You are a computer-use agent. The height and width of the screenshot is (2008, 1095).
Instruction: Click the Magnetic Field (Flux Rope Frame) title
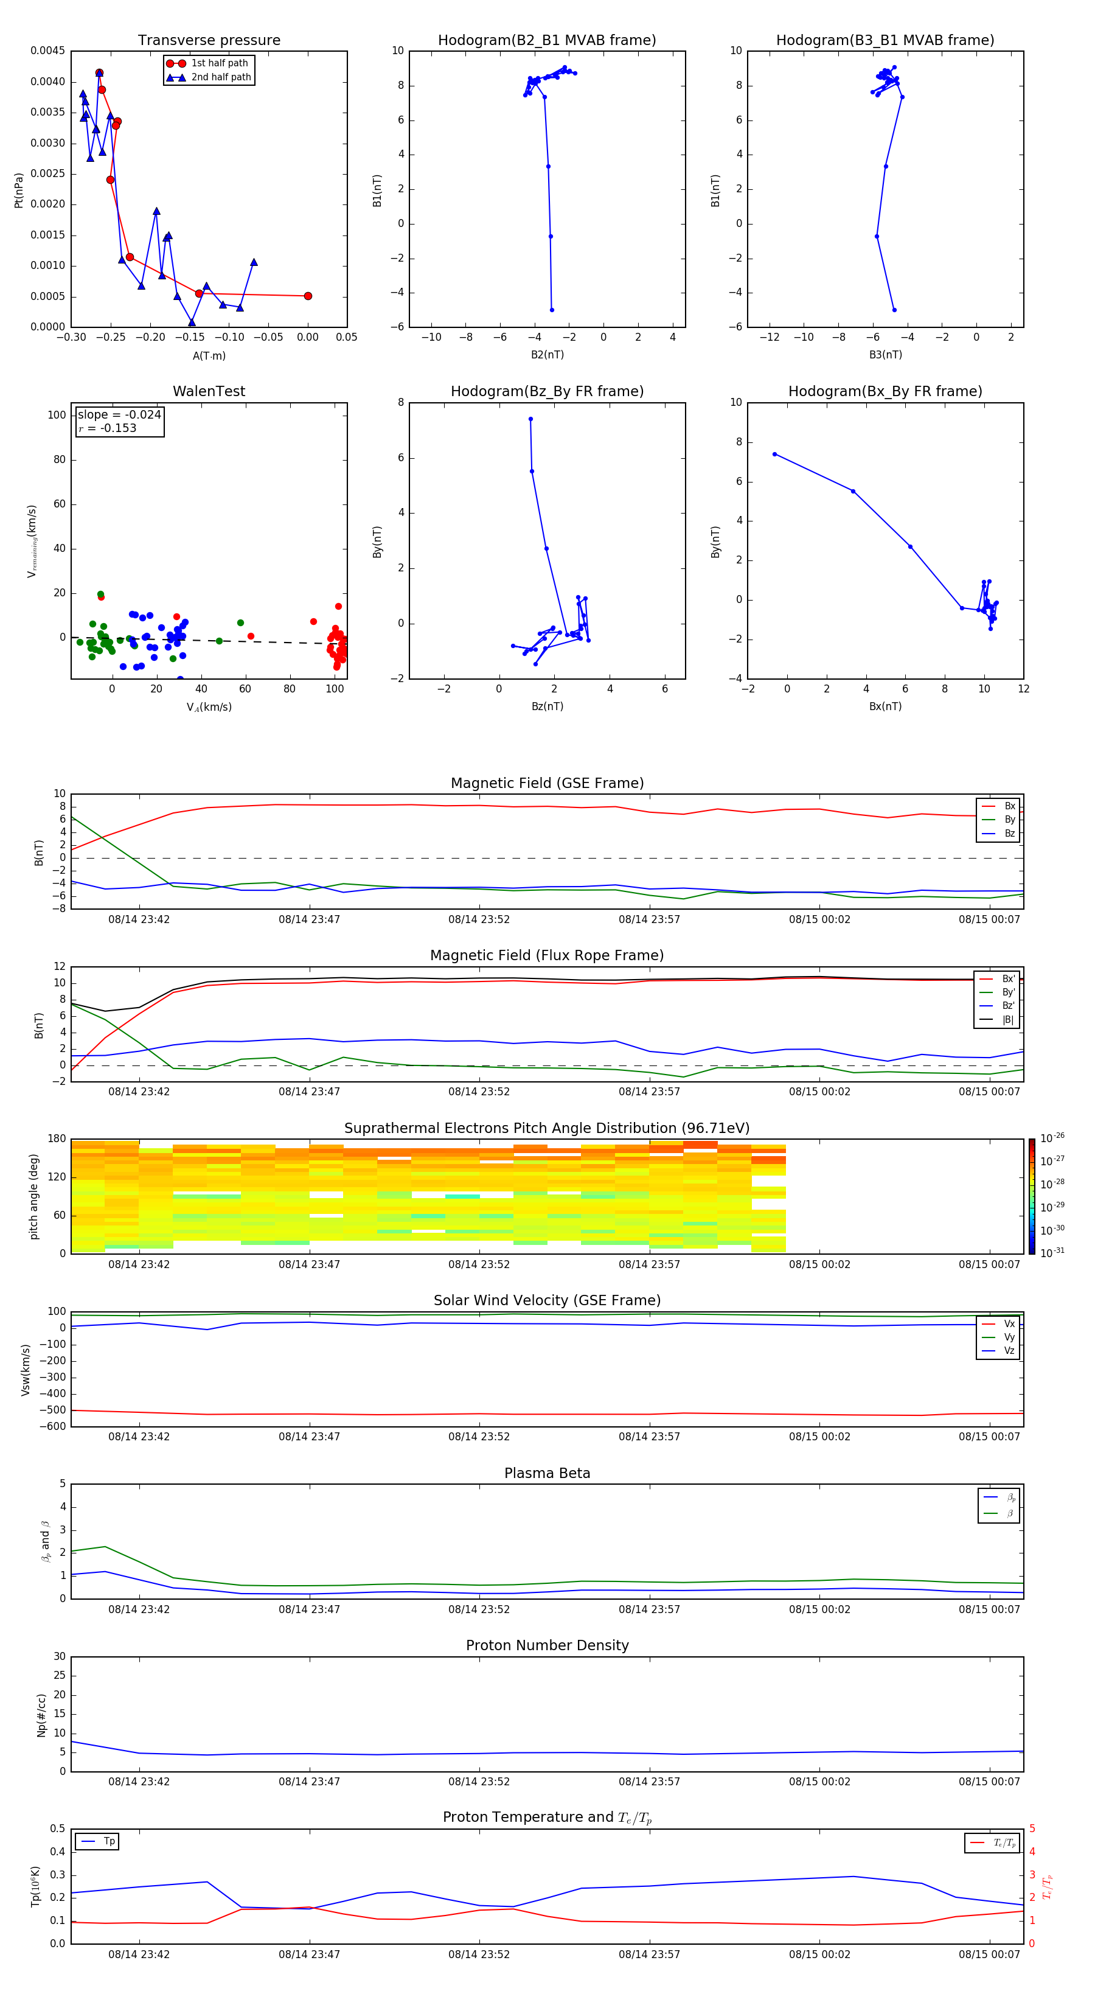547,956
